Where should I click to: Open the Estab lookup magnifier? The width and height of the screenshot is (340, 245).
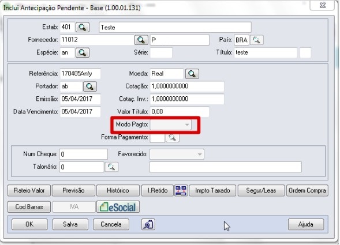(x=83, y=27)
